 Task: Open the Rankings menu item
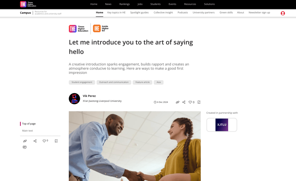coord(124,4)
